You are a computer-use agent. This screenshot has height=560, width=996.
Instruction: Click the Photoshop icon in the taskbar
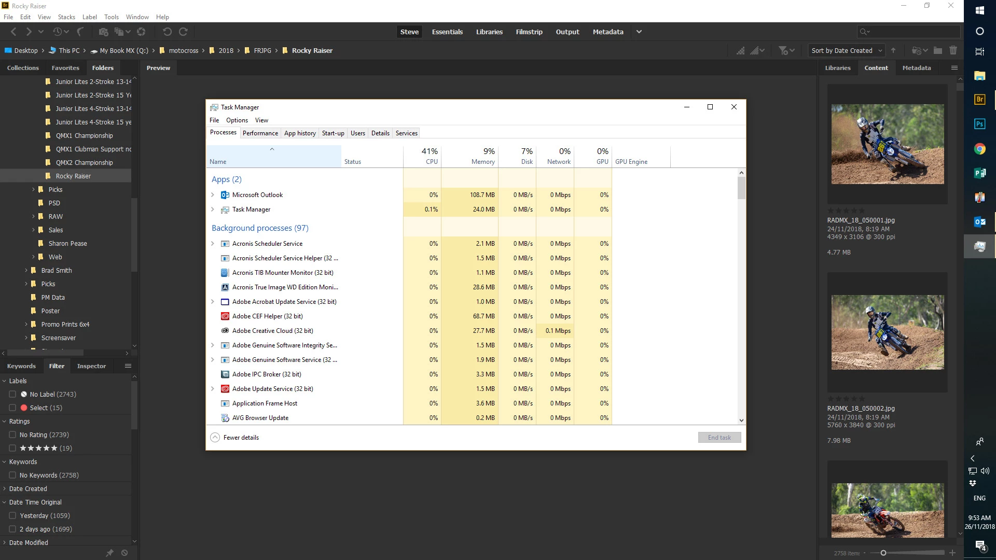click(979, 124)
